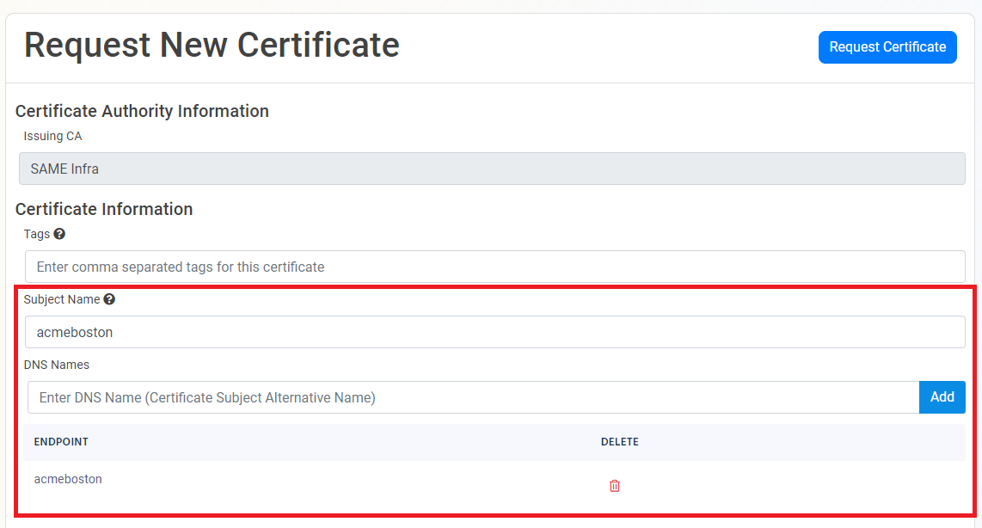
Task: Click the Certificate Authority Information heading
Action: tap(142, 111)
